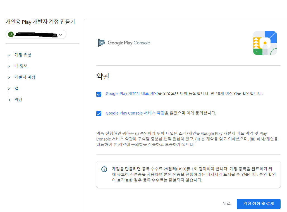Click the checkmark icon beside 개발자 계정
This screenshot has height=212, width=287.
(x=9, y=77)
